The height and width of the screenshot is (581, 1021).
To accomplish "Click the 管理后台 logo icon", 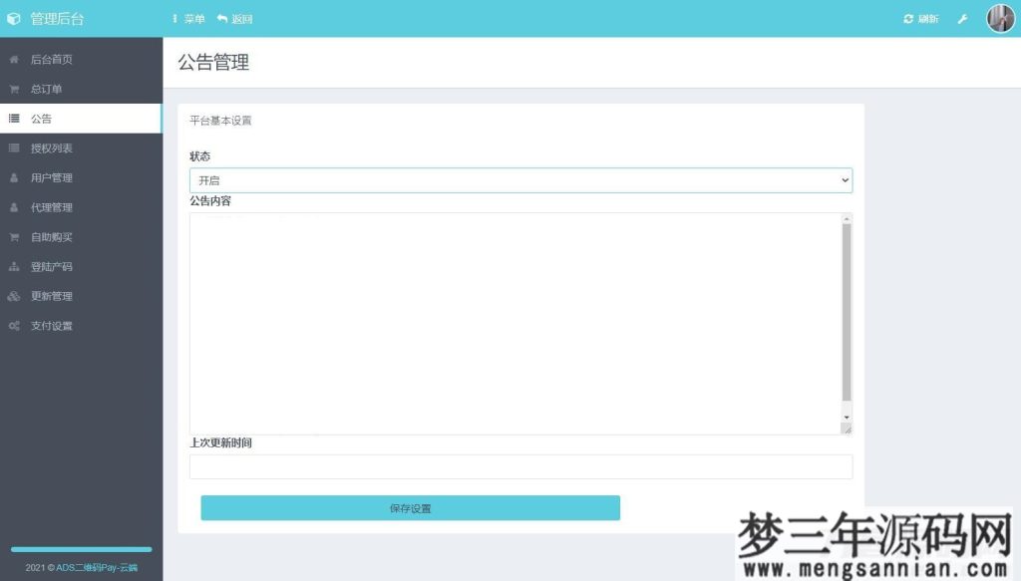I will pyautogui.click(x=14, y=18).
